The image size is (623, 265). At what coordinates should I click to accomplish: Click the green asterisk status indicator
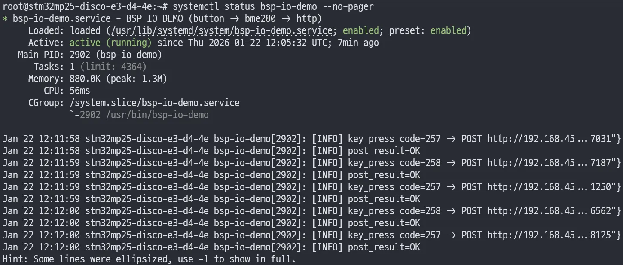pos(5,19)
